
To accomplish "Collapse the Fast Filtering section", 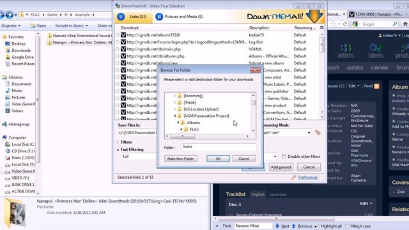I will [118, 149].
